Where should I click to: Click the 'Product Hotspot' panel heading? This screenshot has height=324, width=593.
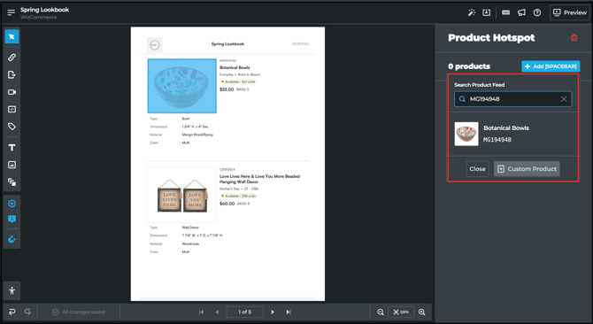pyautogui.click(x=491, y=38)
